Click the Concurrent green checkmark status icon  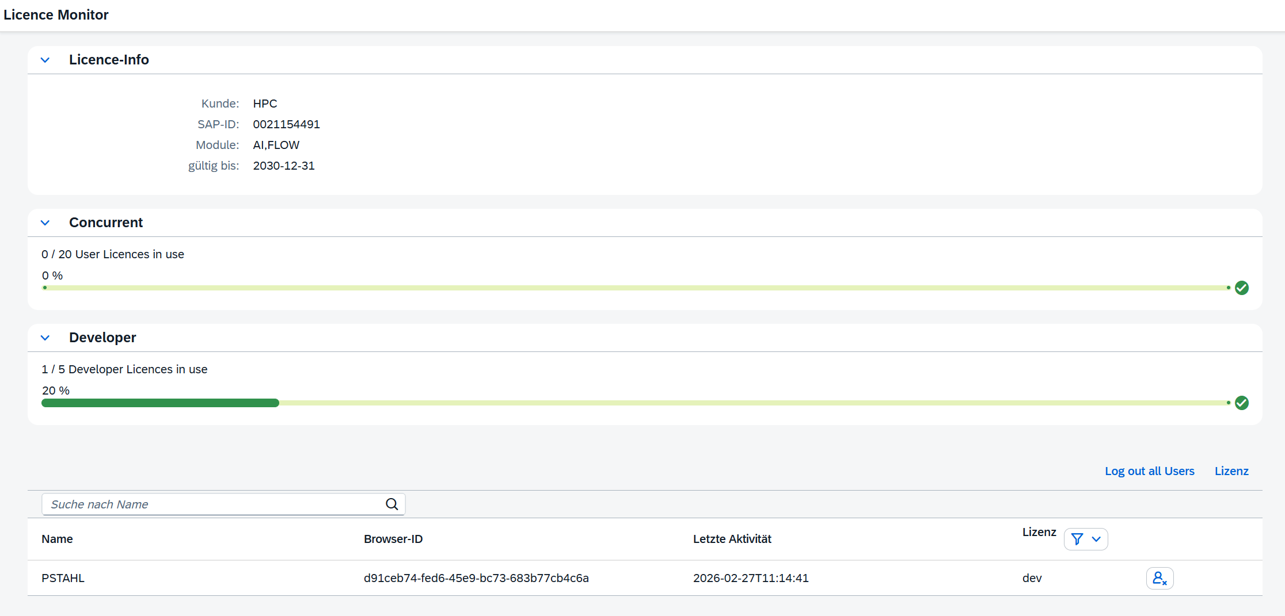point(1242,288)
